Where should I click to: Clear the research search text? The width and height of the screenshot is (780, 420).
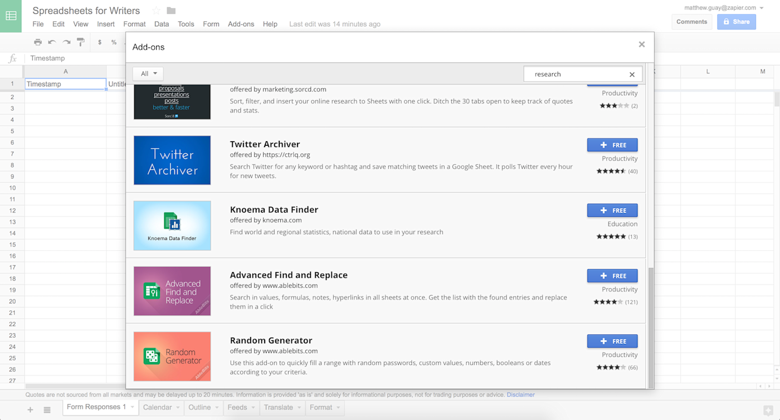tap(632, 75)
